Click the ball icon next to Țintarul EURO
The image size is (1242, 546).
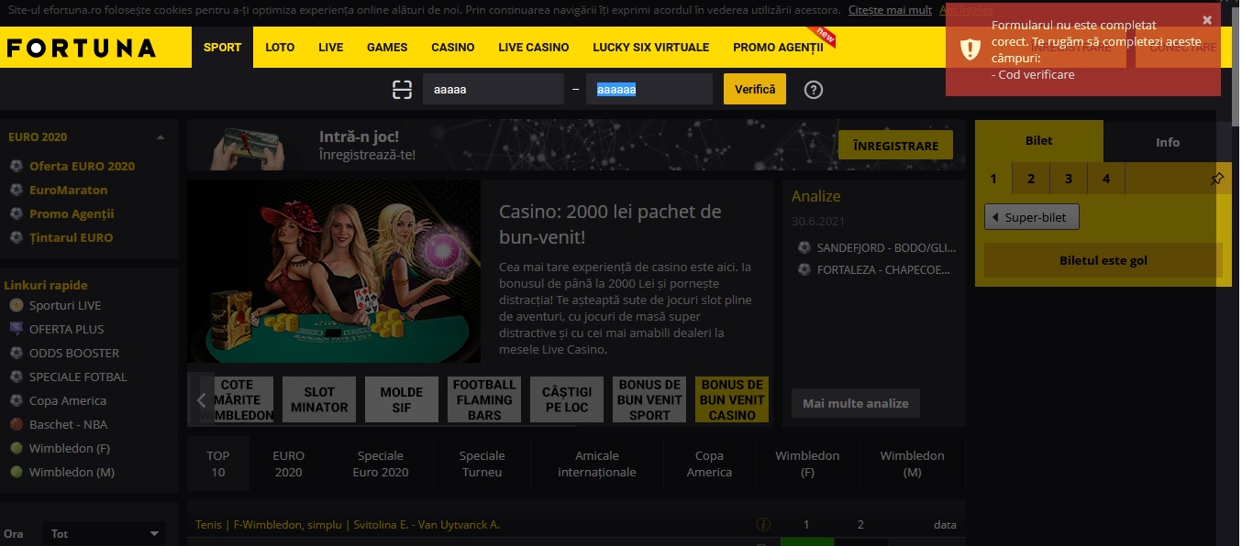pos(16,237)
